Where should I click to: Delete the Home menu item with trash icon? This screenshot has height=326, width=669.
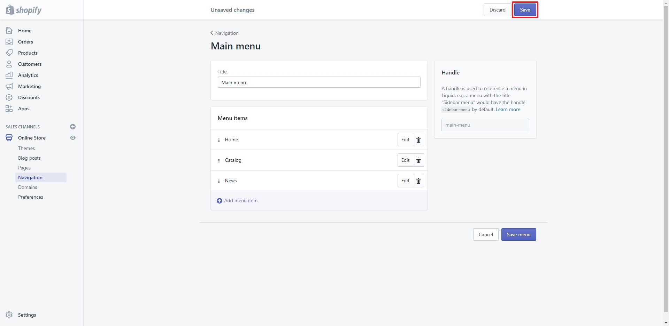418,140
